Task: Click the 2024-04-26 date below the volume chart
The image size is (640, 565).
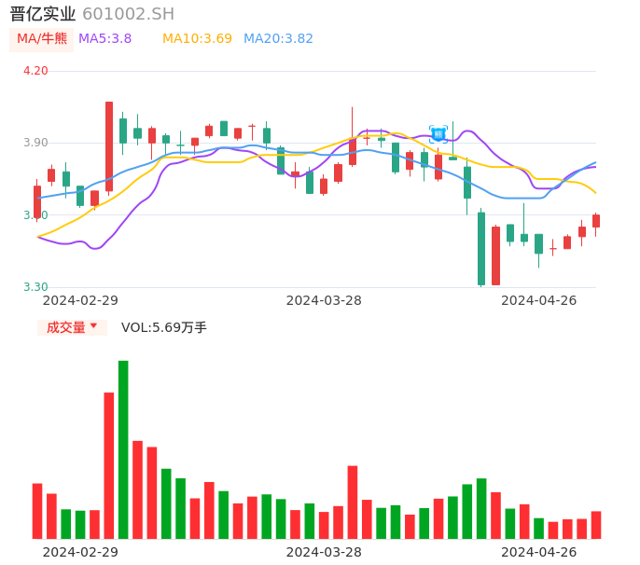Action: tap(539, 552)
